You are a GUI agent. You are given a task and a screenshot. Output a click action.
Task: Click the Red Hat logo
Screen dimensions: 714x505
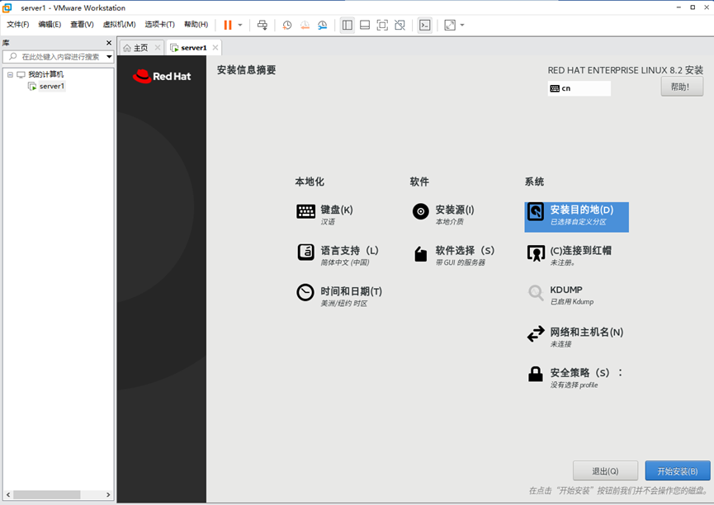pos(162,76)
